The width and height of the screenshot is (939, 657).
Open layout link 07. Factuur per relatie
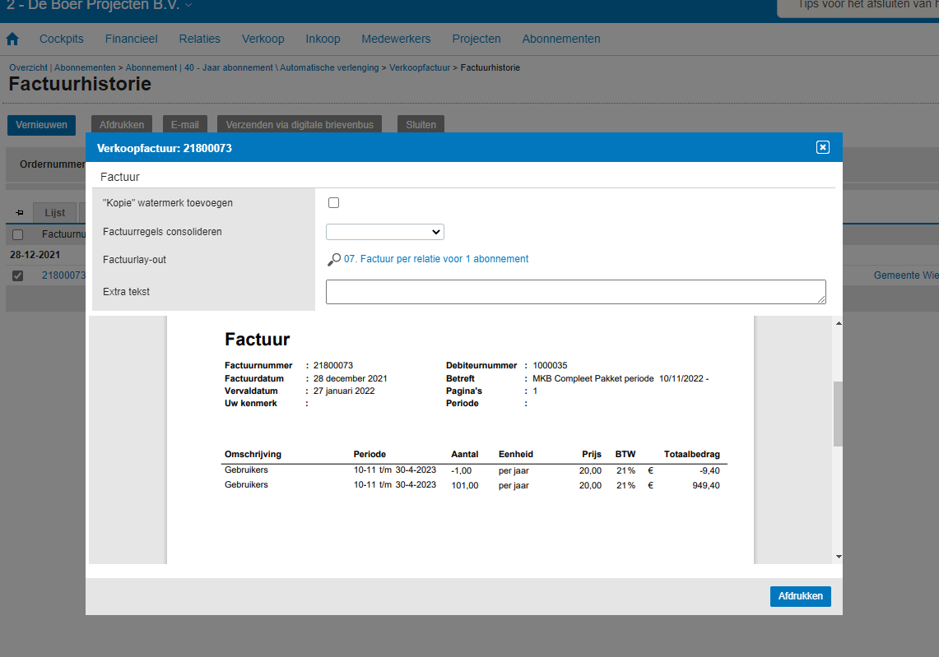tap(435, 259)
